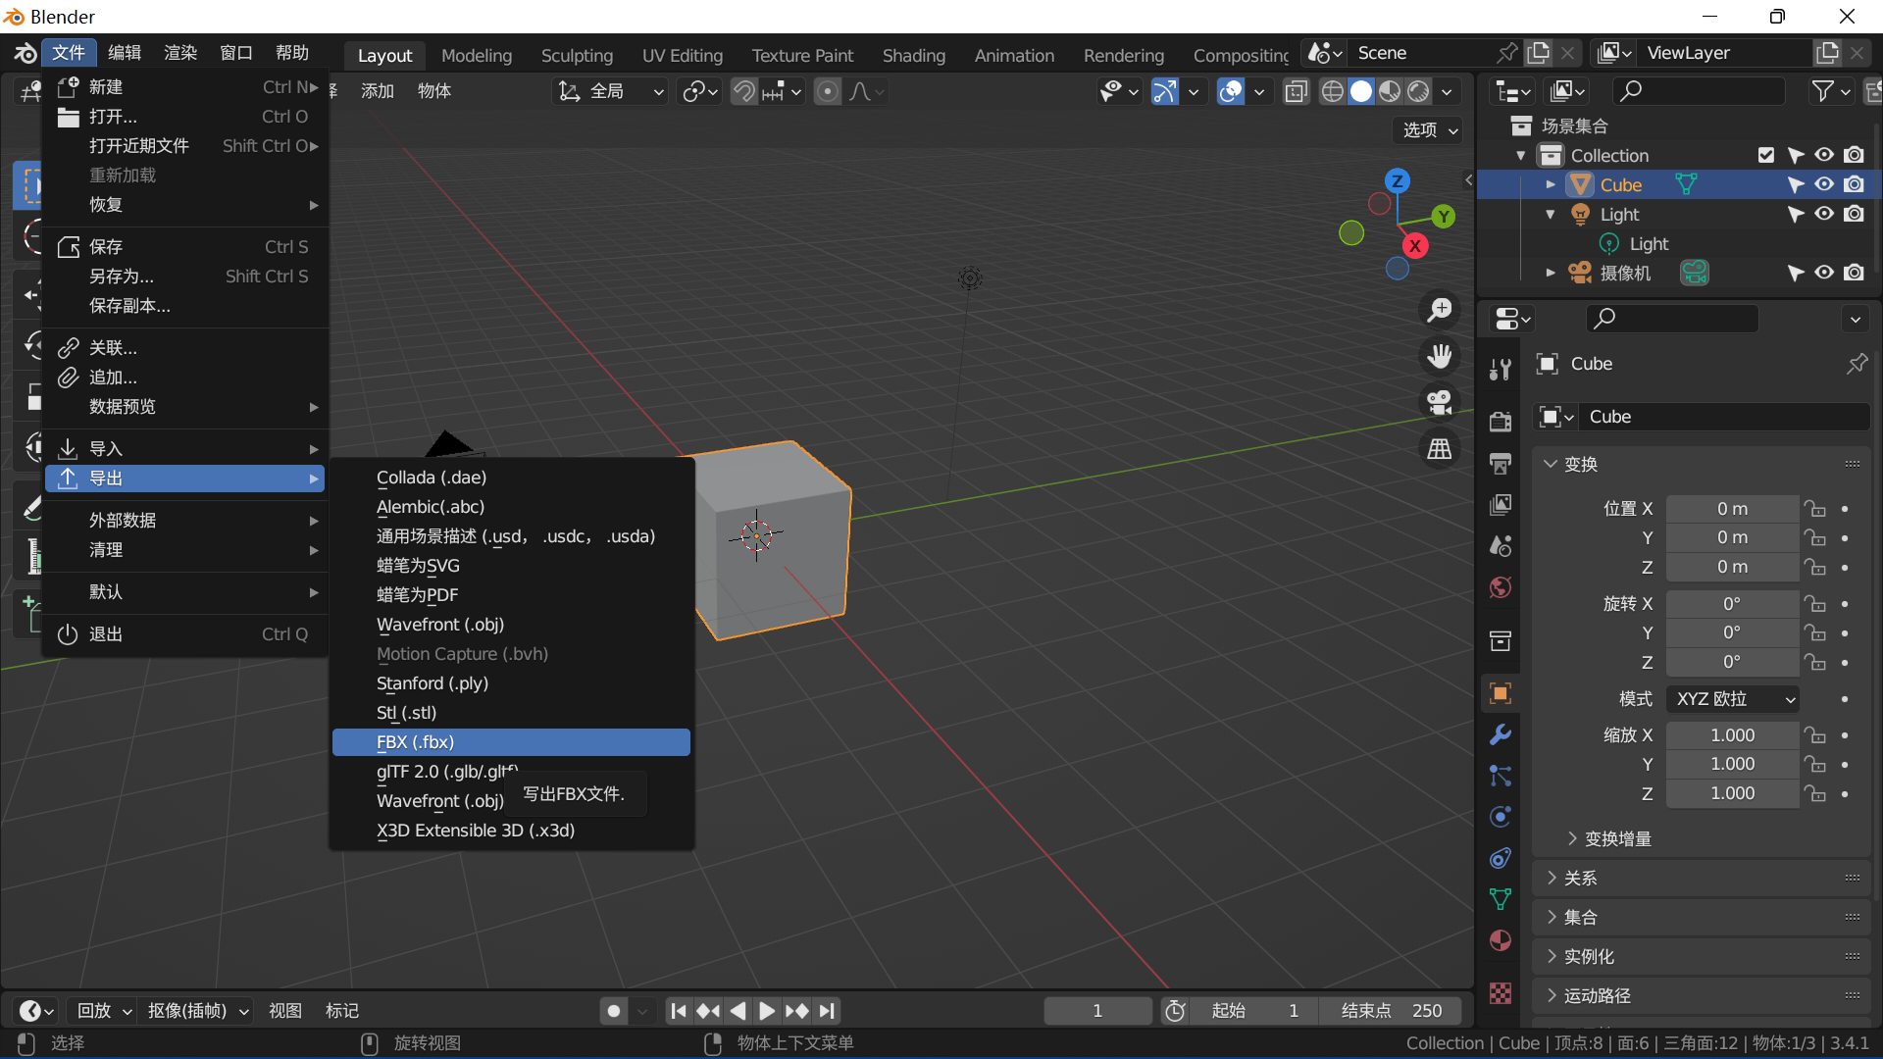
Task: Open the Texture properties checker icon
Action: click(x=1500, y=992)
